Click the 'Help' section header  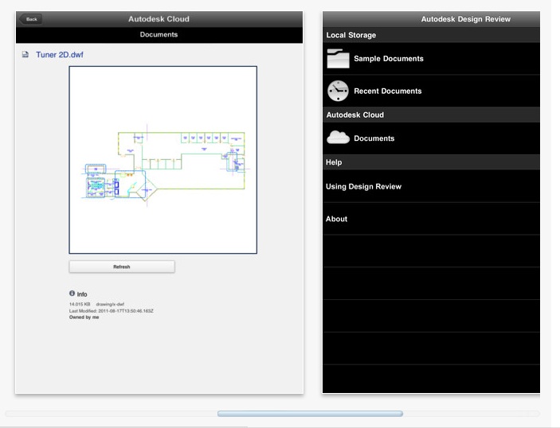(x=431, y=162)
